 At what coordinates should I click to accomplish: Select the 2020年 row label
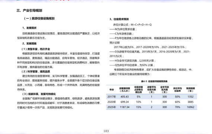(x=112, y=102)
